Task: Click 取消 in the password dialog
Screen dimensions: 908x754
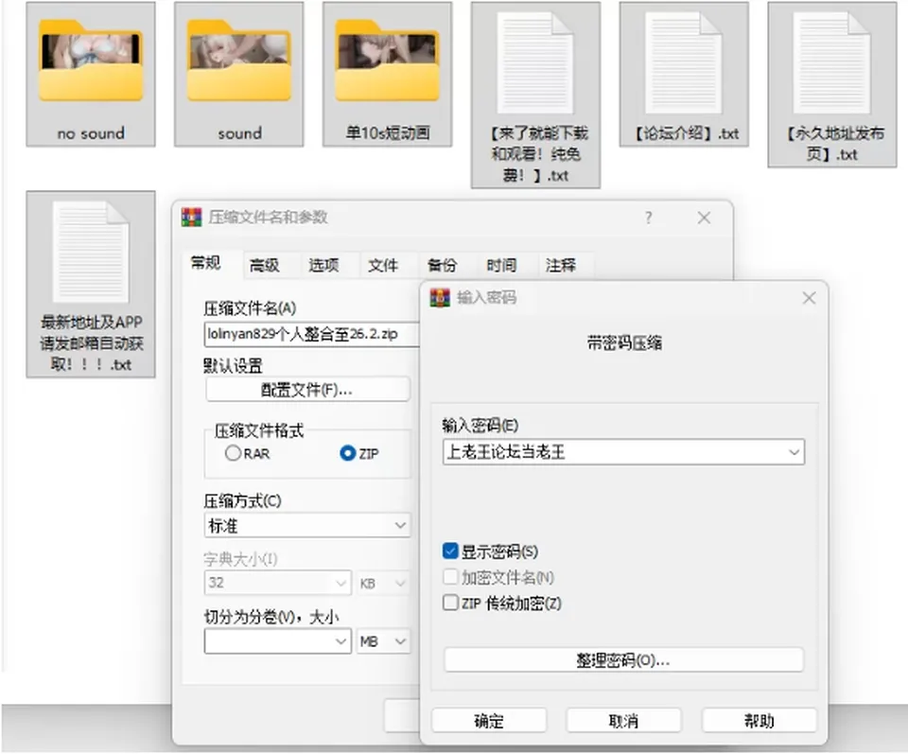Action: click(623, 720)
